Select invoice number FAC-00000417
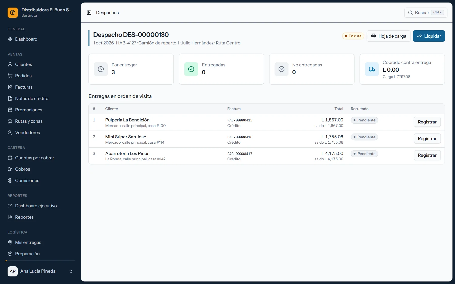This screenshot has width=455, height=284. 240,154
